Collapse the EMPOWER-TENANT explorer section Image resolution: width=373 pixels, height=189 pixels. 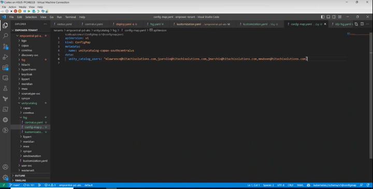point(31,30)
